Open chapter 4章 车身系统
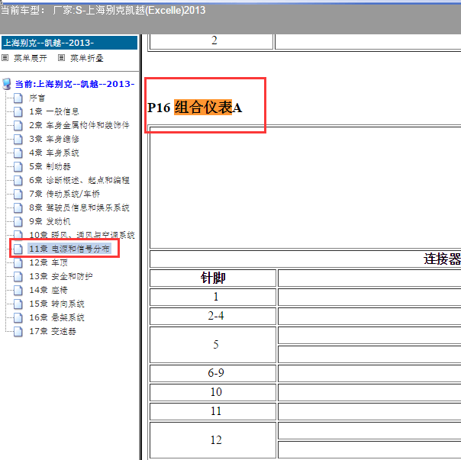 click(54, 153)
